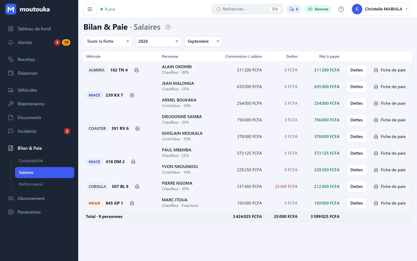Open Fiche de paie for DIEUDONNÉ SAMBA

(390, 120)
